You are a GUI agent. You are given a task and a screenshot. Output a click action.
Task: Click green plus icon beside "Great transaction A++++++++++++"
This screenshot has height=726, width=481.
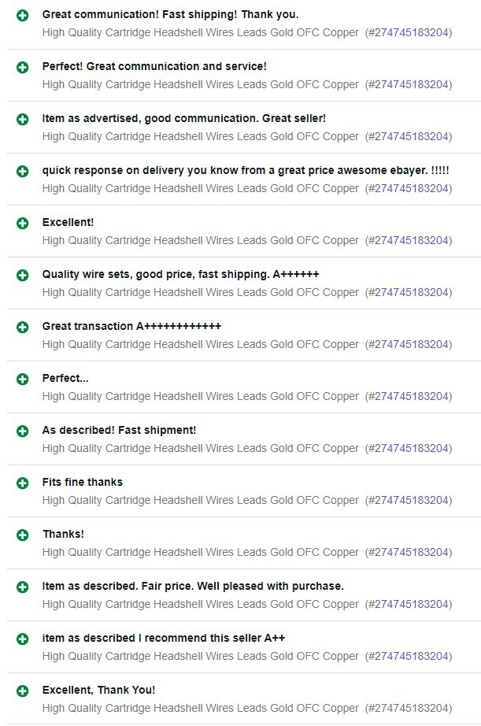(23, 327)
